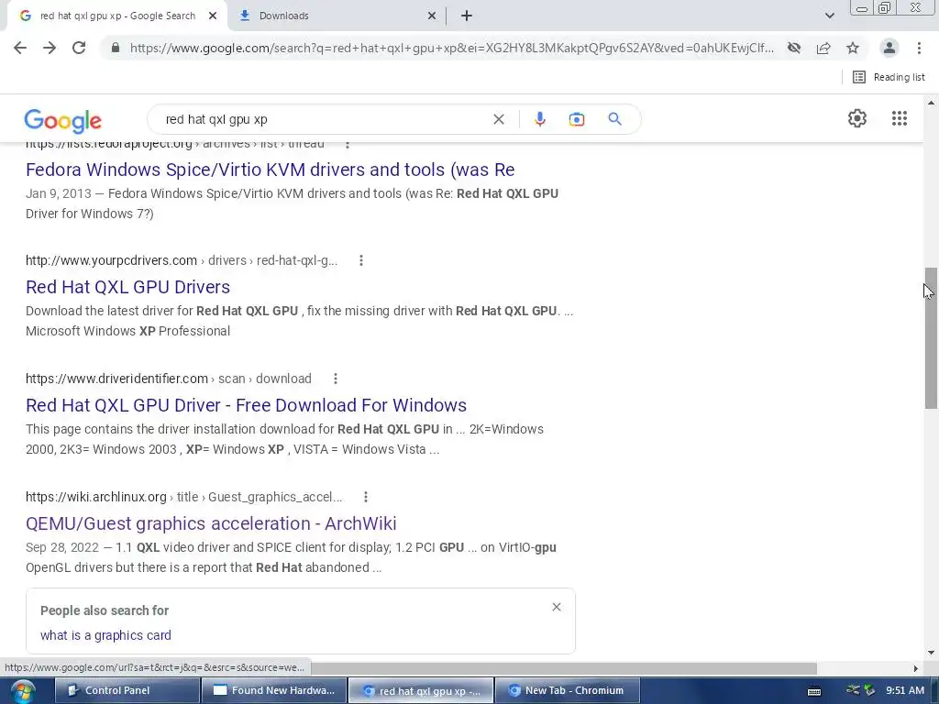The height and width of the screenshot is (704, 939).
Task: Clear the search box with X
Action: (x=498, y=119)
